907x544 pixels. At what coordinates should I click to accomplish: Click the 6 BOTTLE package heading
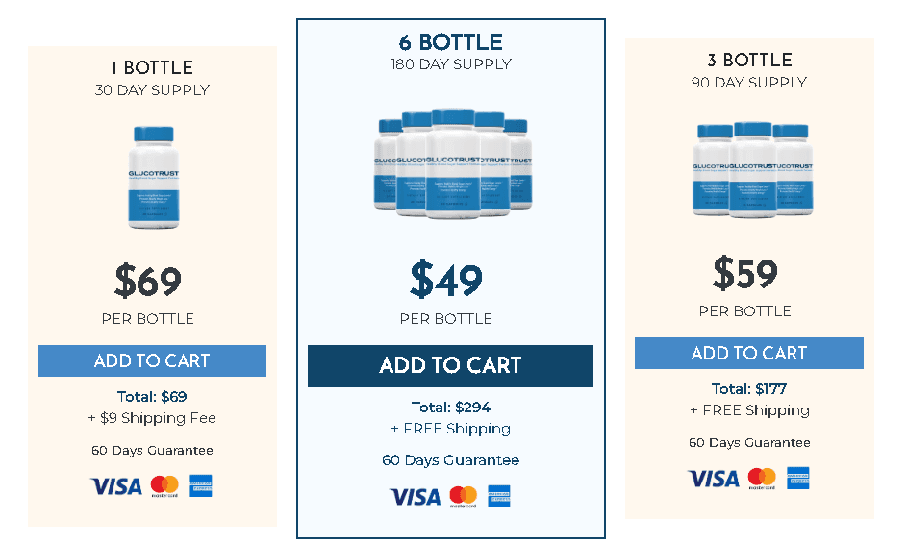point(450,42)
